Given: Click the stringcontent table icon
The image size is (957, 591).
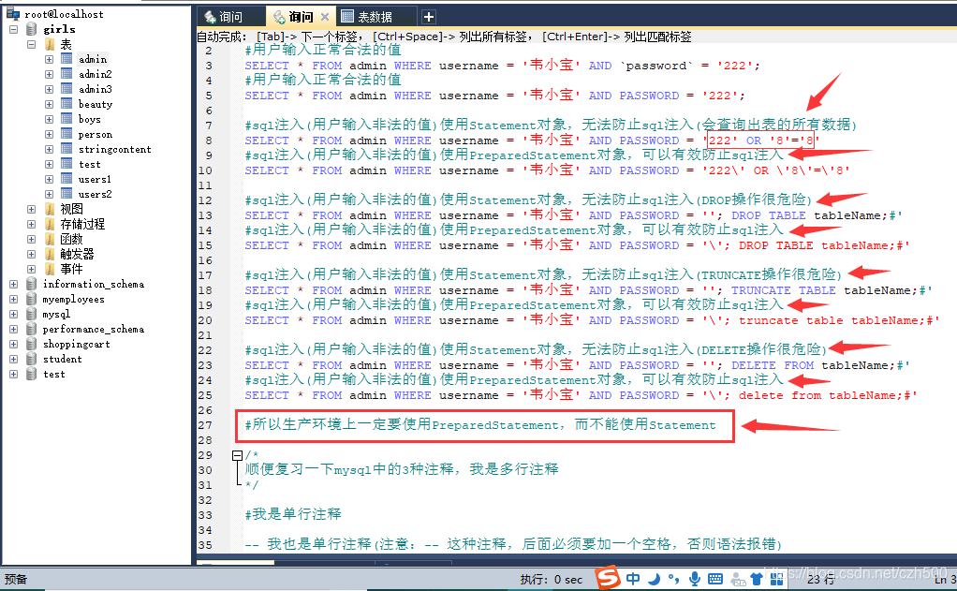Looking at the screenshot, I should (66, 149).
